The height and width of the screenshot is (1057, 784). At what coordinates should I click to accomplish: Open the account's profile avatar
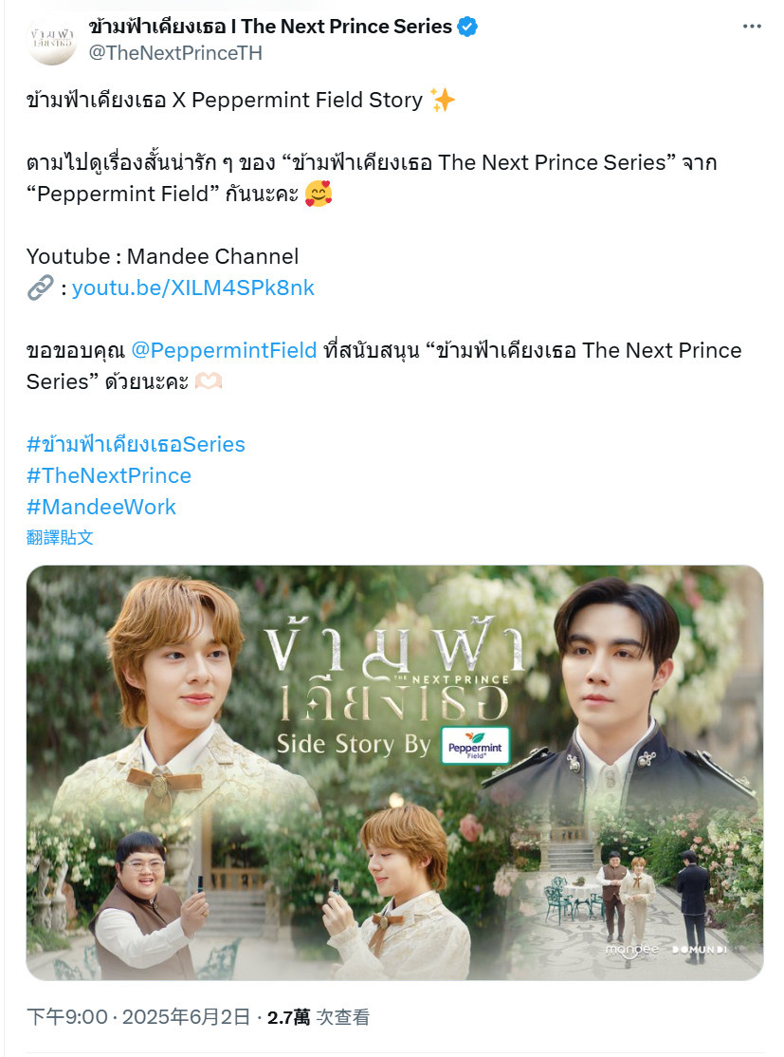pyautogui.click(x=52, y=41)
